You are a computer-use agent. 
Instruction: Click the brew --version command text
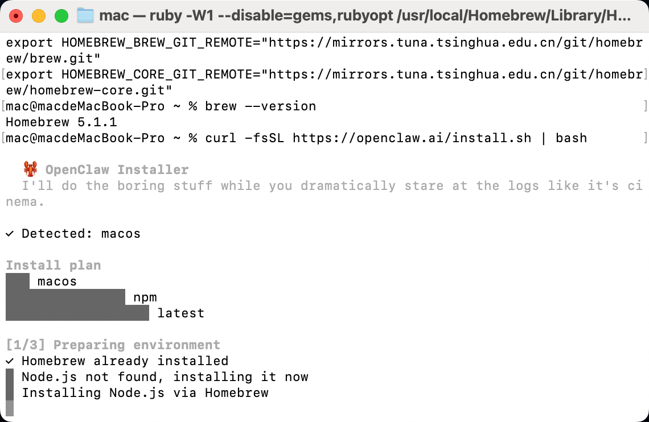(260, 106)
